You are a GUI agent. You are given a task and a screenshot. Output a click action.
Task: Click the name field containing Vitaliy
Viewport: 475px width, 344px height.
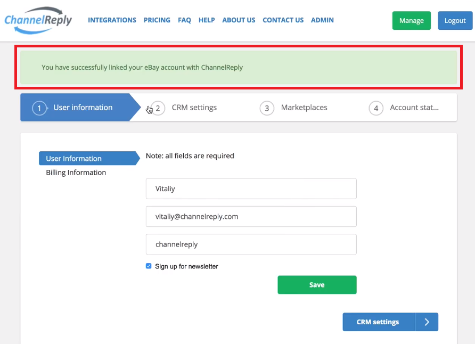(x=251, y=189)
